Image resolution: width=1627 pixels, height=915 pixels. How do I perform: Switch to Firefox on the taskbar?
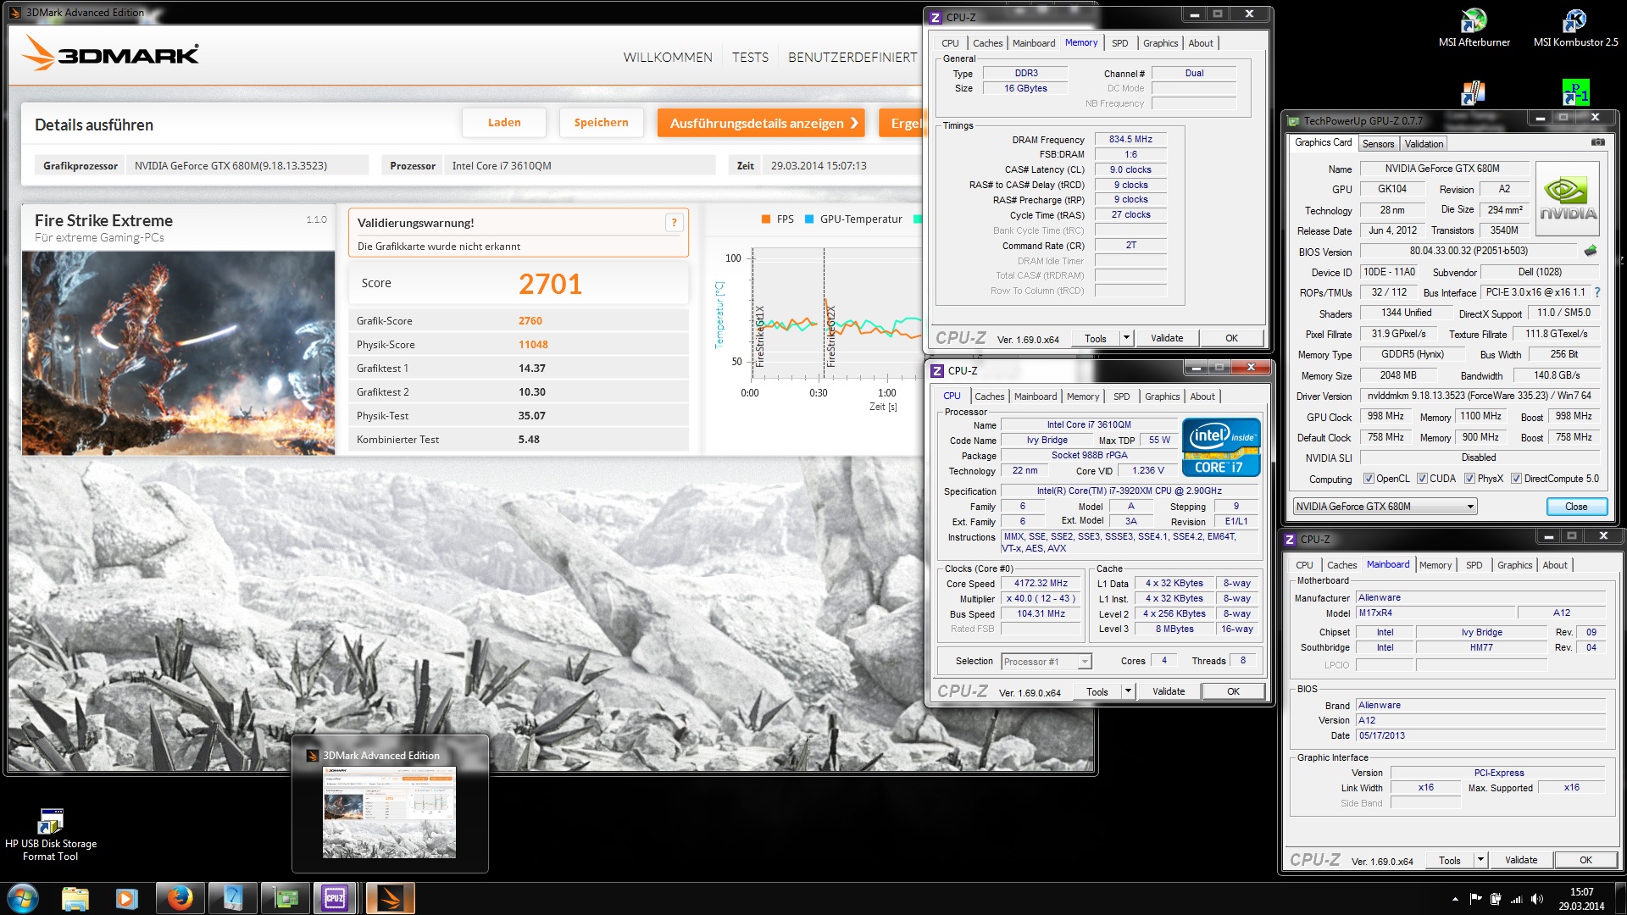[180, 898]
